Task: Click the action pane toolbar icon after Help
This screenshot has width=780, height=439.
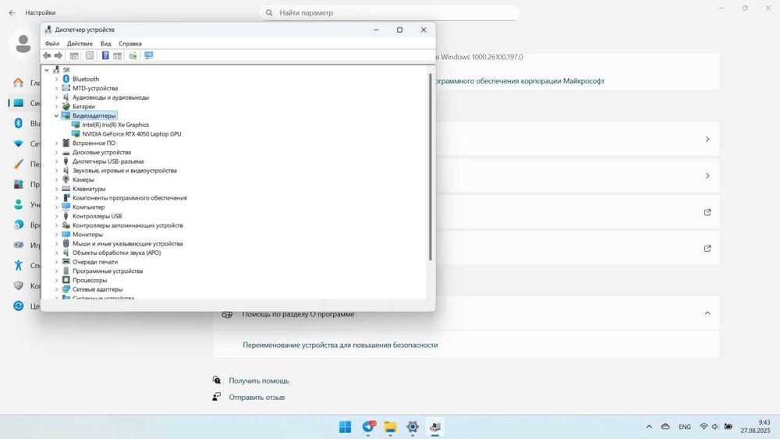Action: [118, 55]
